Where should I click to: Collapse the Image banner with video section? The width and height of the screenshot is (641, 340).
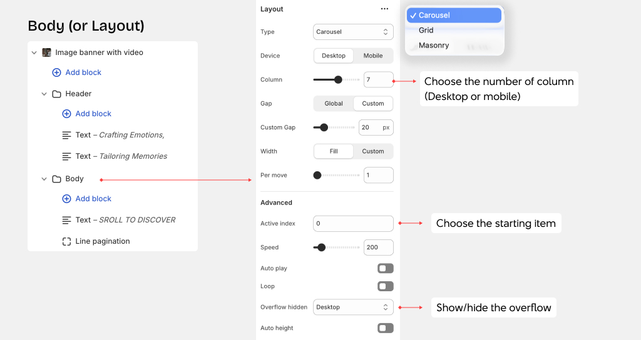pyautogui.click(x=34, y=52)
